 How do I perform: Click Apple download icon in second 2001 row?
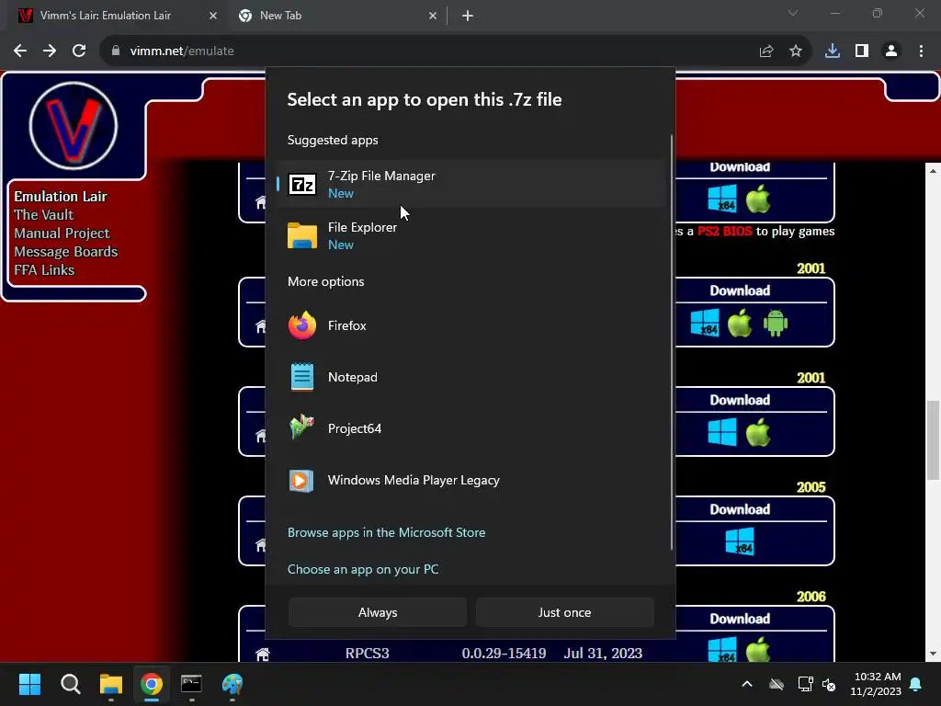click(740, 323)
